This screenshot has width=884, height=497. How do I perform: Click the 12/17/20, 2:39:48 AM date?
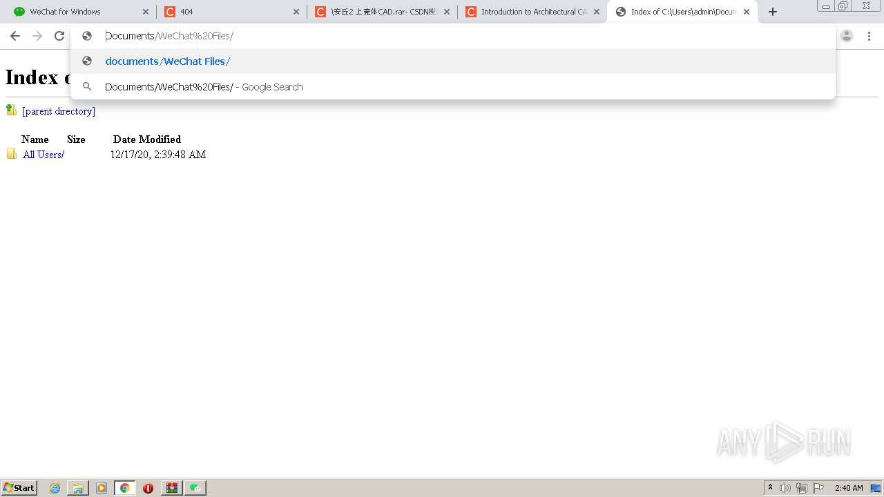pos(158,155)
